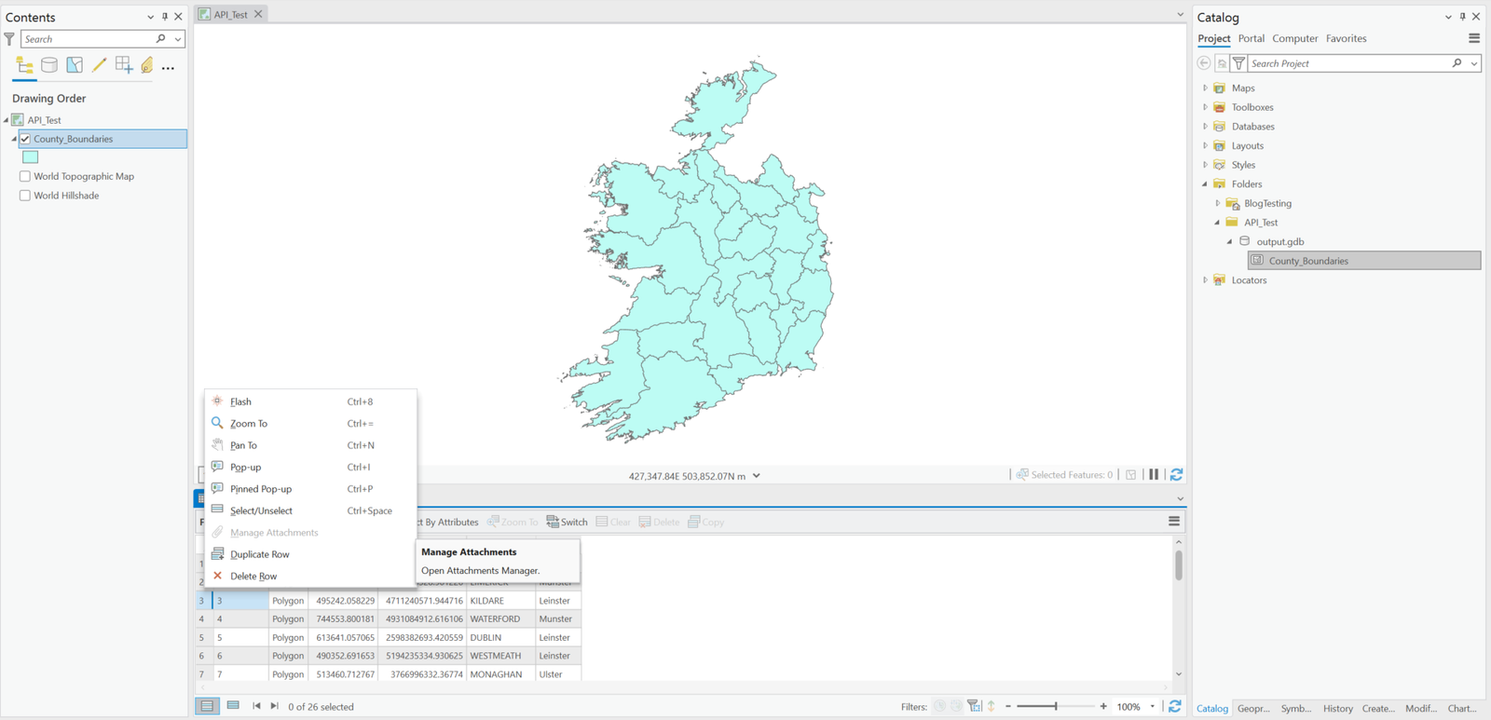Viewport: 1491px width, 720px height.
Task: Pin the Catalog pane
Action: coord(1463,17)
